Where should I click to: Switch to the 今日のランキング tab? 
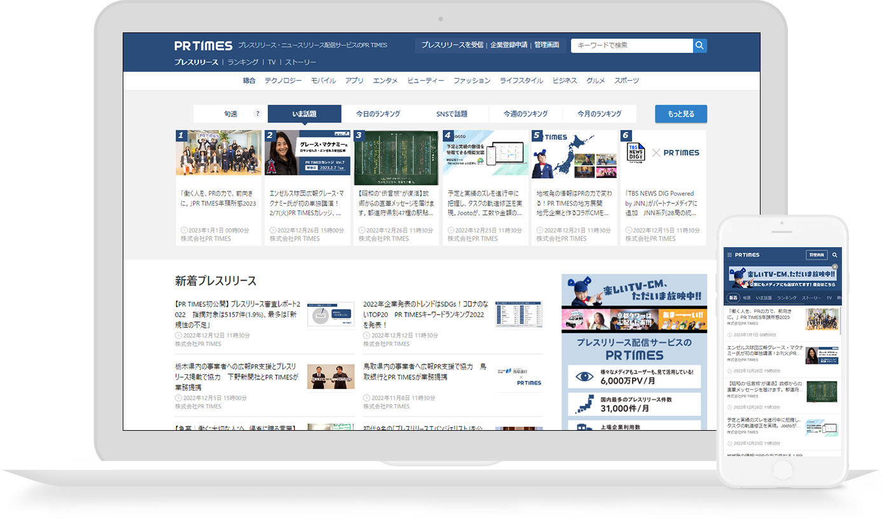click(x=378, y=114)
